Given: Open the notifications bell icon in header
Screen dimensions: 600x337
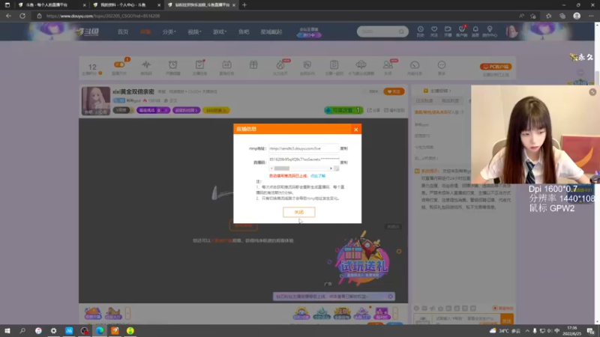Looking at the screenshot, I should click(475, 31).
